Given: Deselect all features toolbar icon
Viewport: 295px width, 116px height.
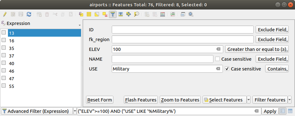Looking at the screenshot, I should pos(105,14).
